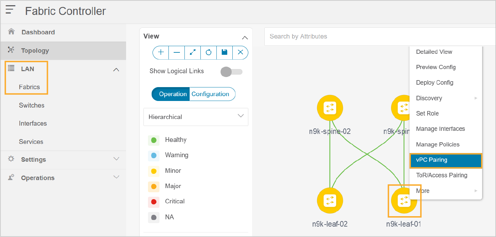Click the red Critical legend swatch

(154, 202)
